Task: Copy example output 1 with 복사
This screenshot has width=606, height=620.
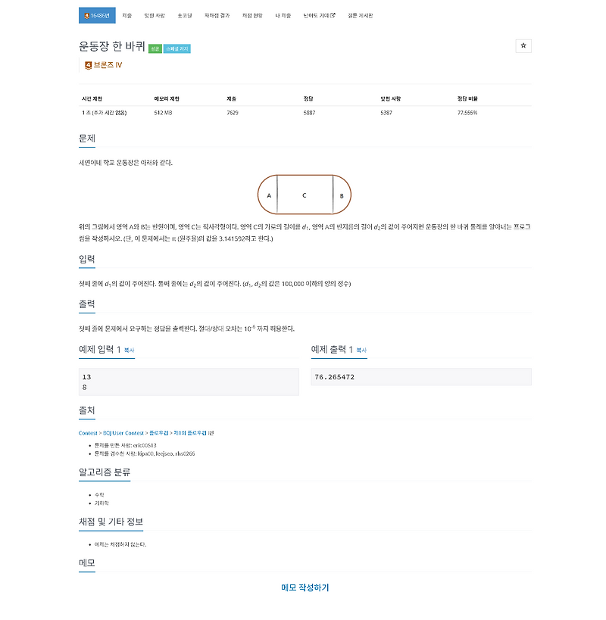Action: pyautogui.click(x=361, y=351)
